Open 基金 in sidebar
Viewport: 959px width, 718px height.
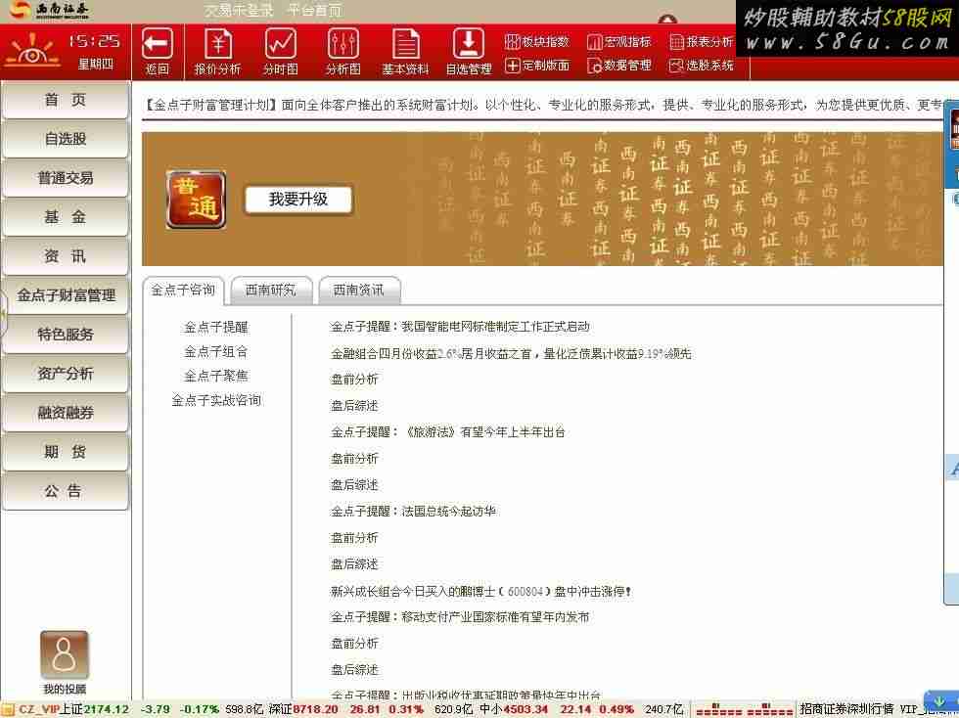point(66,218)
